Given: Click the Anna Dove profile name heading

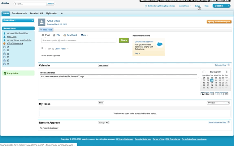Looking at the screenshot, I should tap(53, 21).
